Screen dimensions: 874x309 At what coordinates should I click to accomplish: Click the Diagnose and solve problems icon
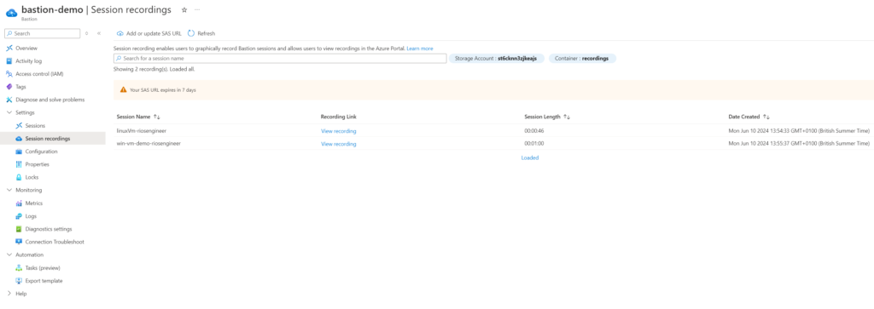click(9, 100)
